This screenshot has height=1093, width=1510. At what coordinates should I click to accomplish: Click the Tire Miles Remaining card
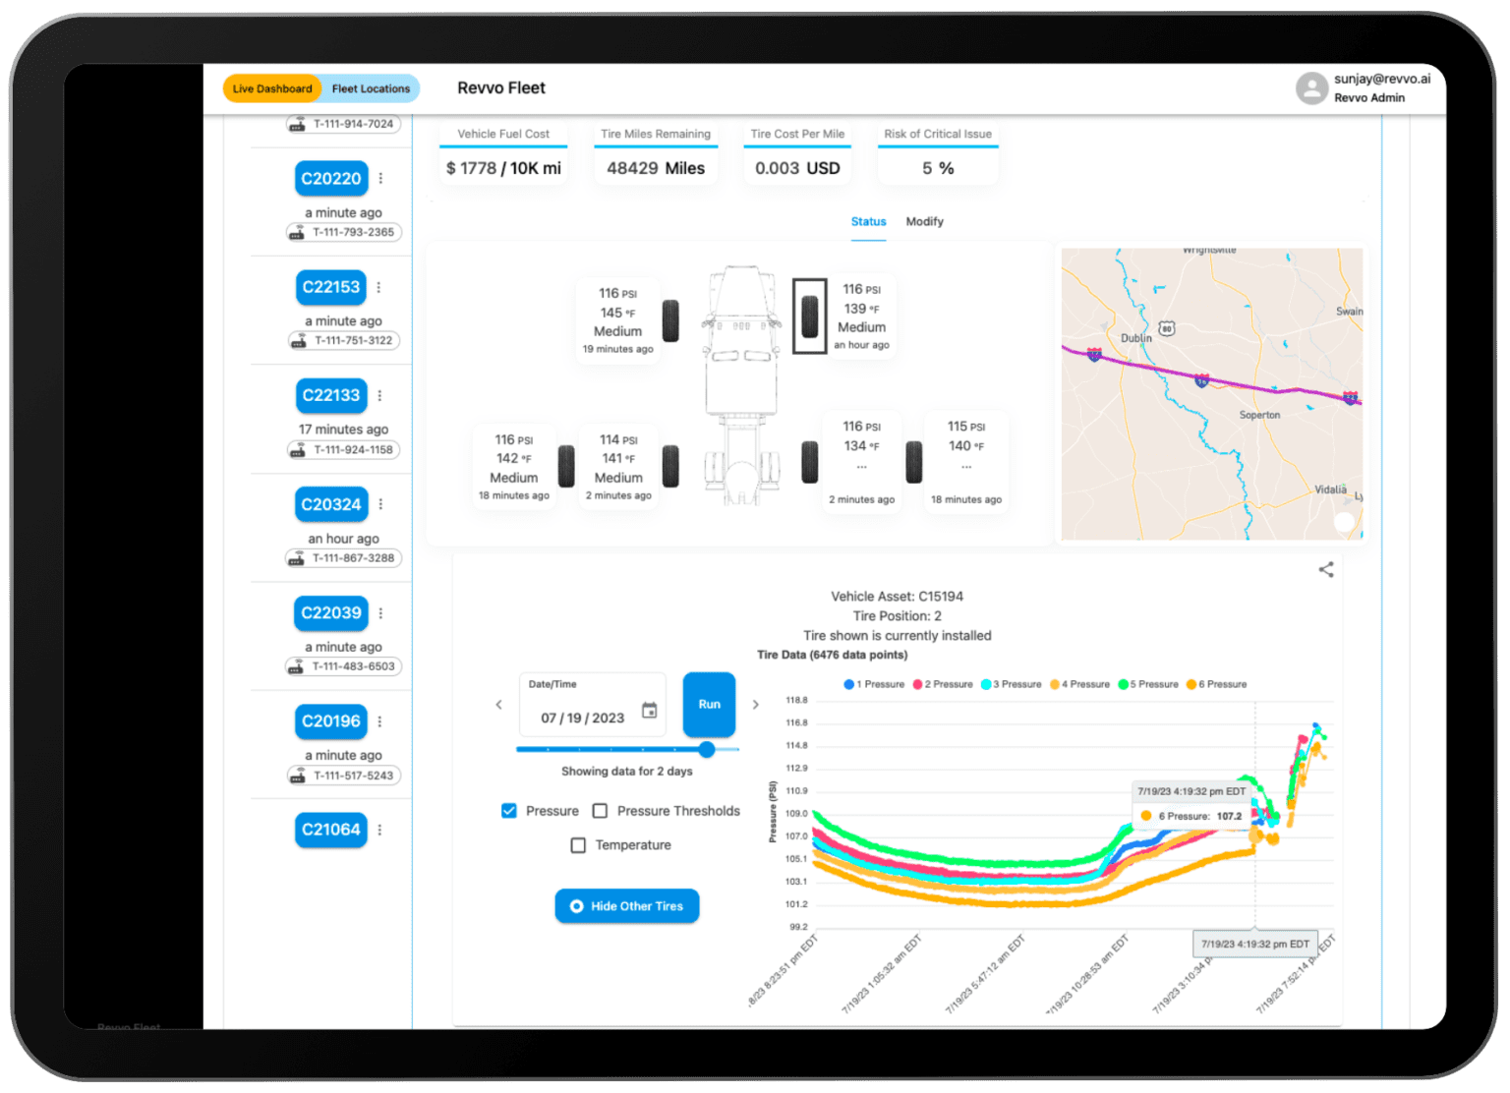pos(656,153)
